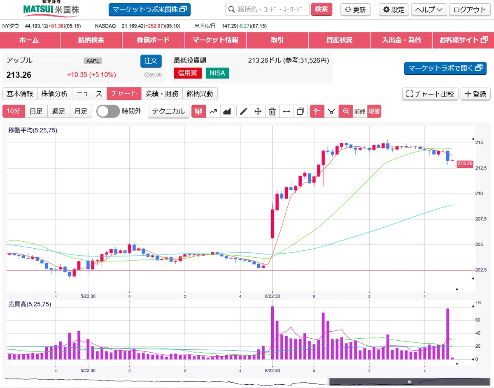The height and width of the screenshot is (388, 494).
Task: Click the 213.26 current price label on axis
Action: point(465,164)
